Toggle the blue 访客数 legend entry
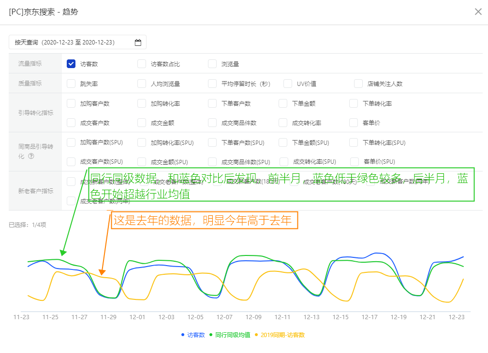 (x=193, y=335)
